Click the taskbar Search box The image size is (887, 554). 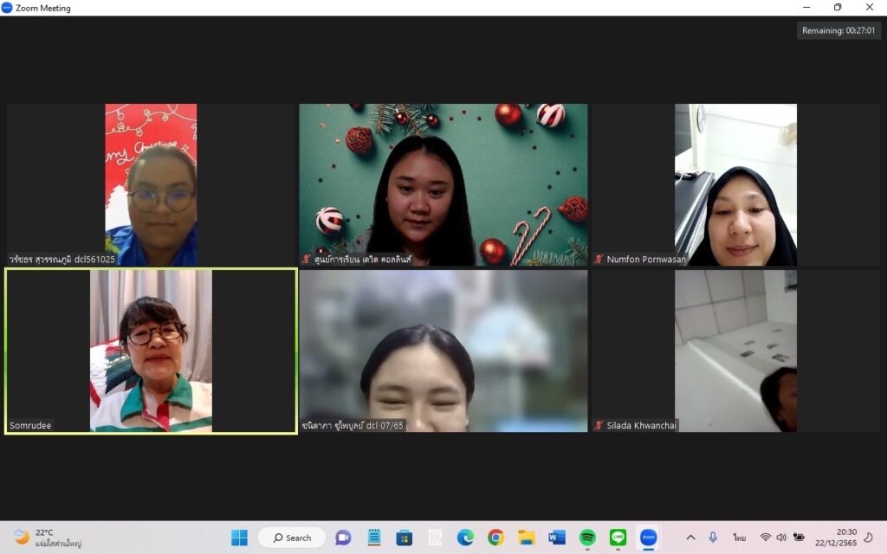pyautogui.click(x=292, y=538)
